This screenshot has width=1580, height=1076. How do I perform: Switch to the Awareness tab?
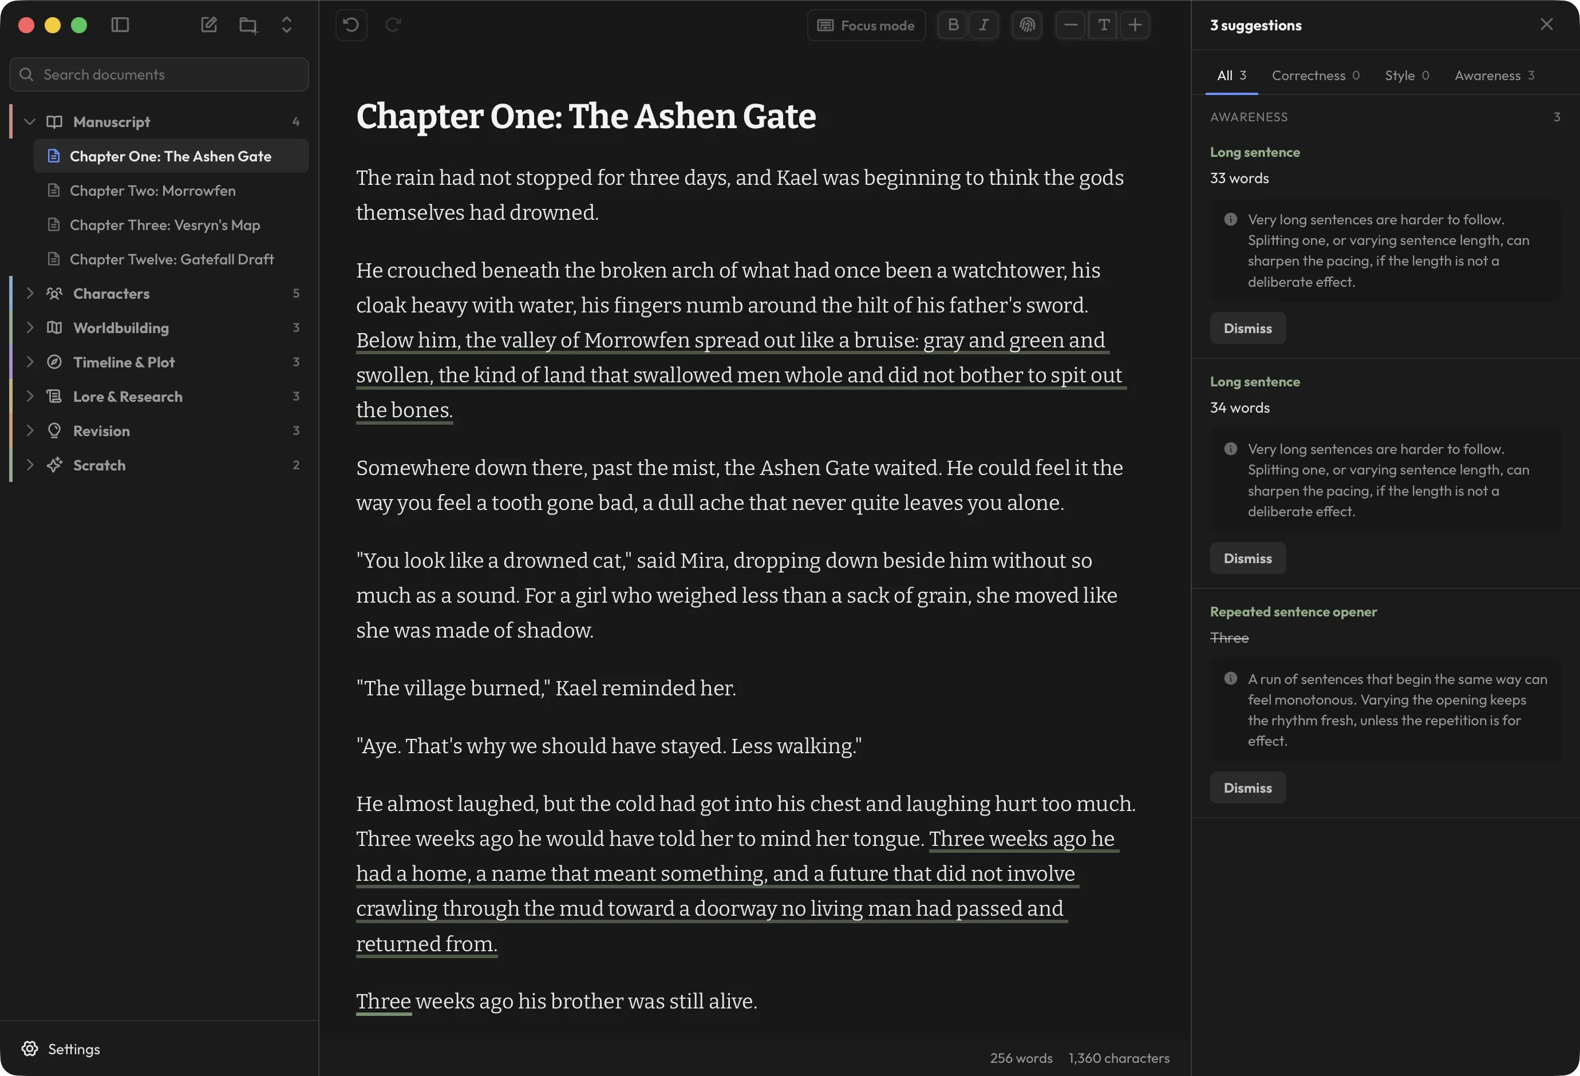point(1494,76)
